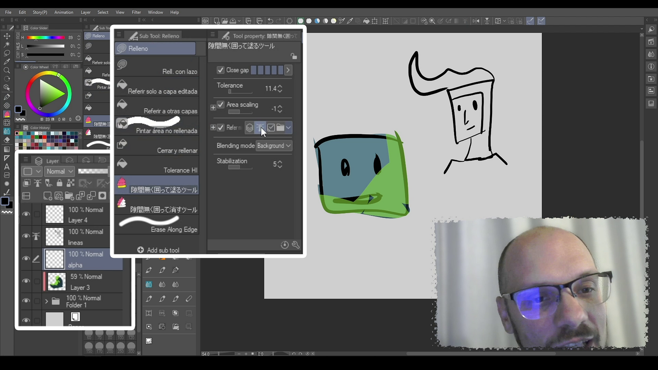Switch to the Layer tab

tap(47, 161)
